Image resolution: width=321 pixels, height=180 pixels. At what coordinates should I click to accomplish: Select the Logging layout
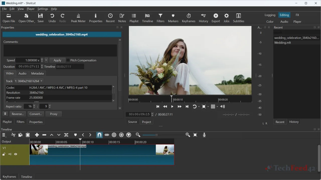coord(270,15)
